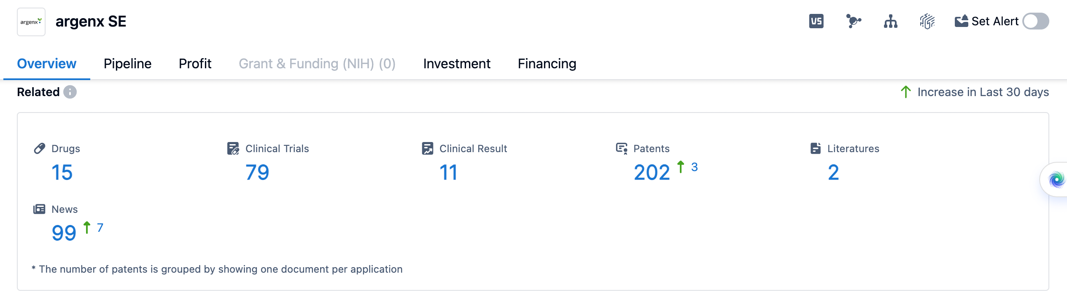Click the argenx company logo thumbnail
This screenshot has width=1067, height=295.
pos(31,22)
